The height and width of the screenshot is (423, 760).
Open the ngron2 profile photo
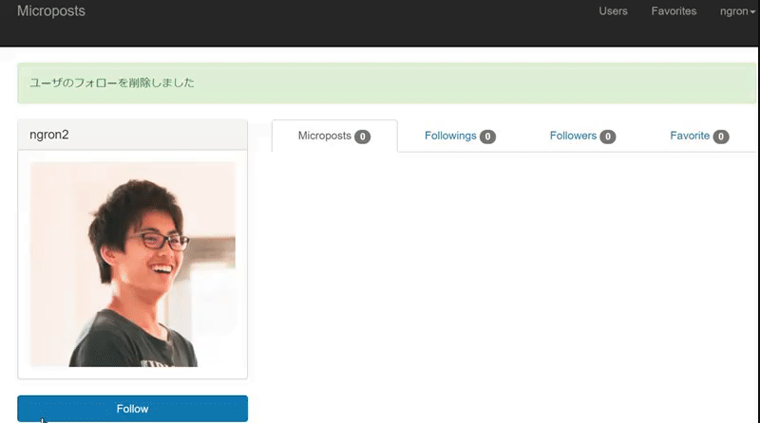point(133,265)
